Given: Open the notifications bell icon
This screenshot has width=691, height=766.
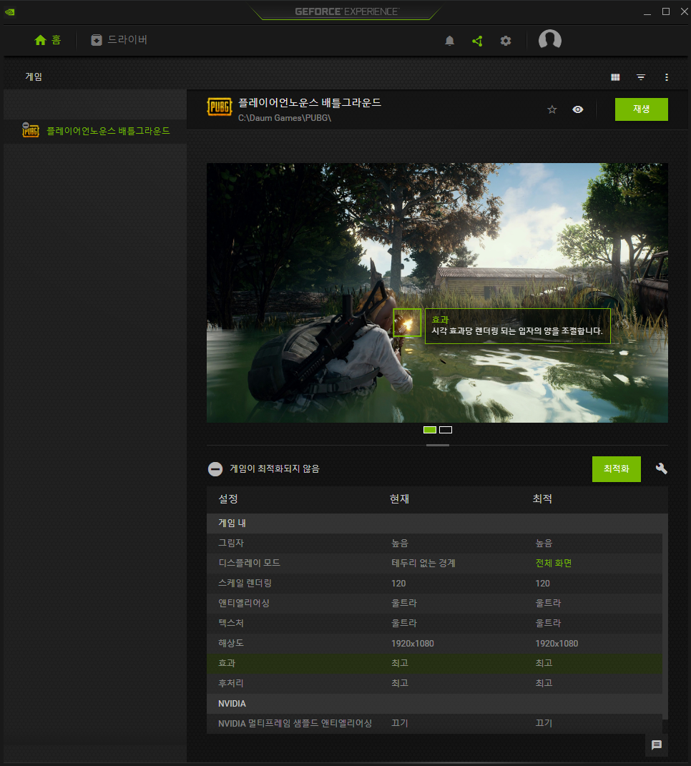Looking at the screenshot, I should coord(450,41).
